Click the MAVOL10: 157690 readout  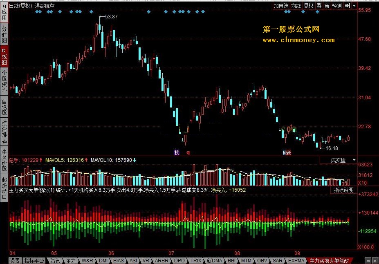pyautogui.click(x=113, y=160)
